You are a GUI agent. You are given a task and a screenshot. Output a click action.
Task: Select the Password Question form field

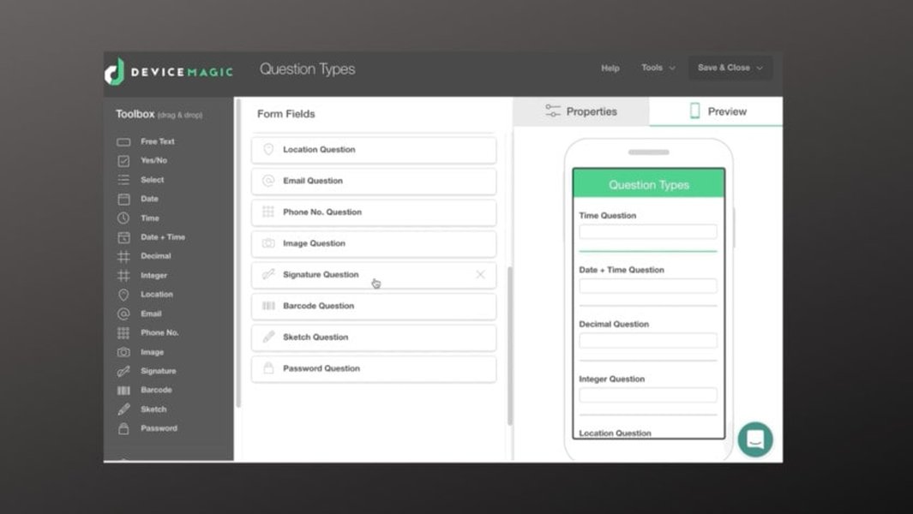click(374, 368)
